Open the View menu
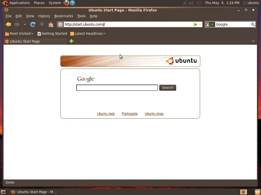This screenshot has width=261, height=195. click(x=30, y=16)
